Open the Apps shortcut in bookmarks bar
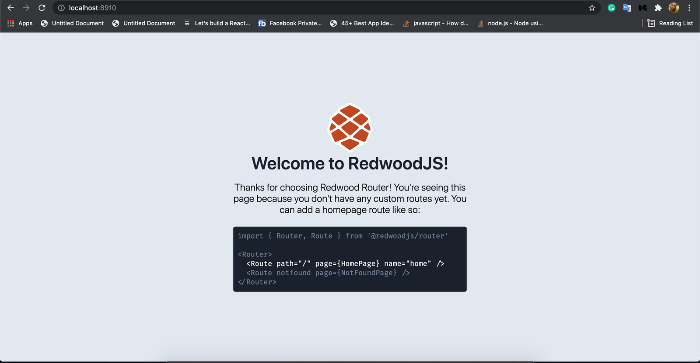 (20, 23)
